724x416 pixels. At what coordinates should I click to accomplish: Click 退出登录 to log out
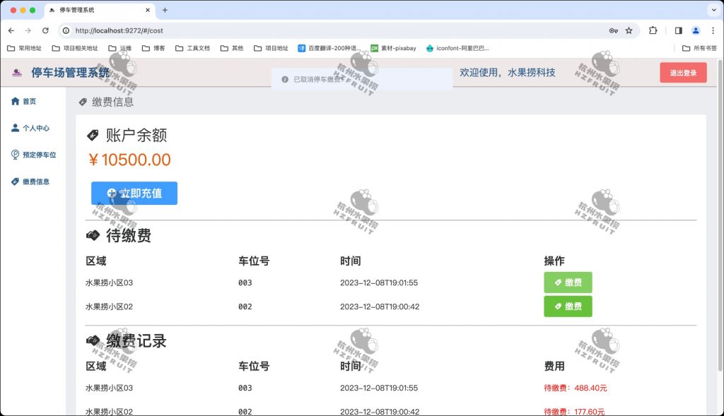683,73
